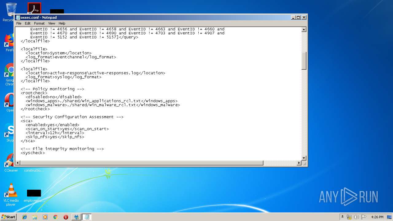Click the active-responses.log location line
Image resolution: width=393 pixels, height=221 pixels.
coord(95,73)
